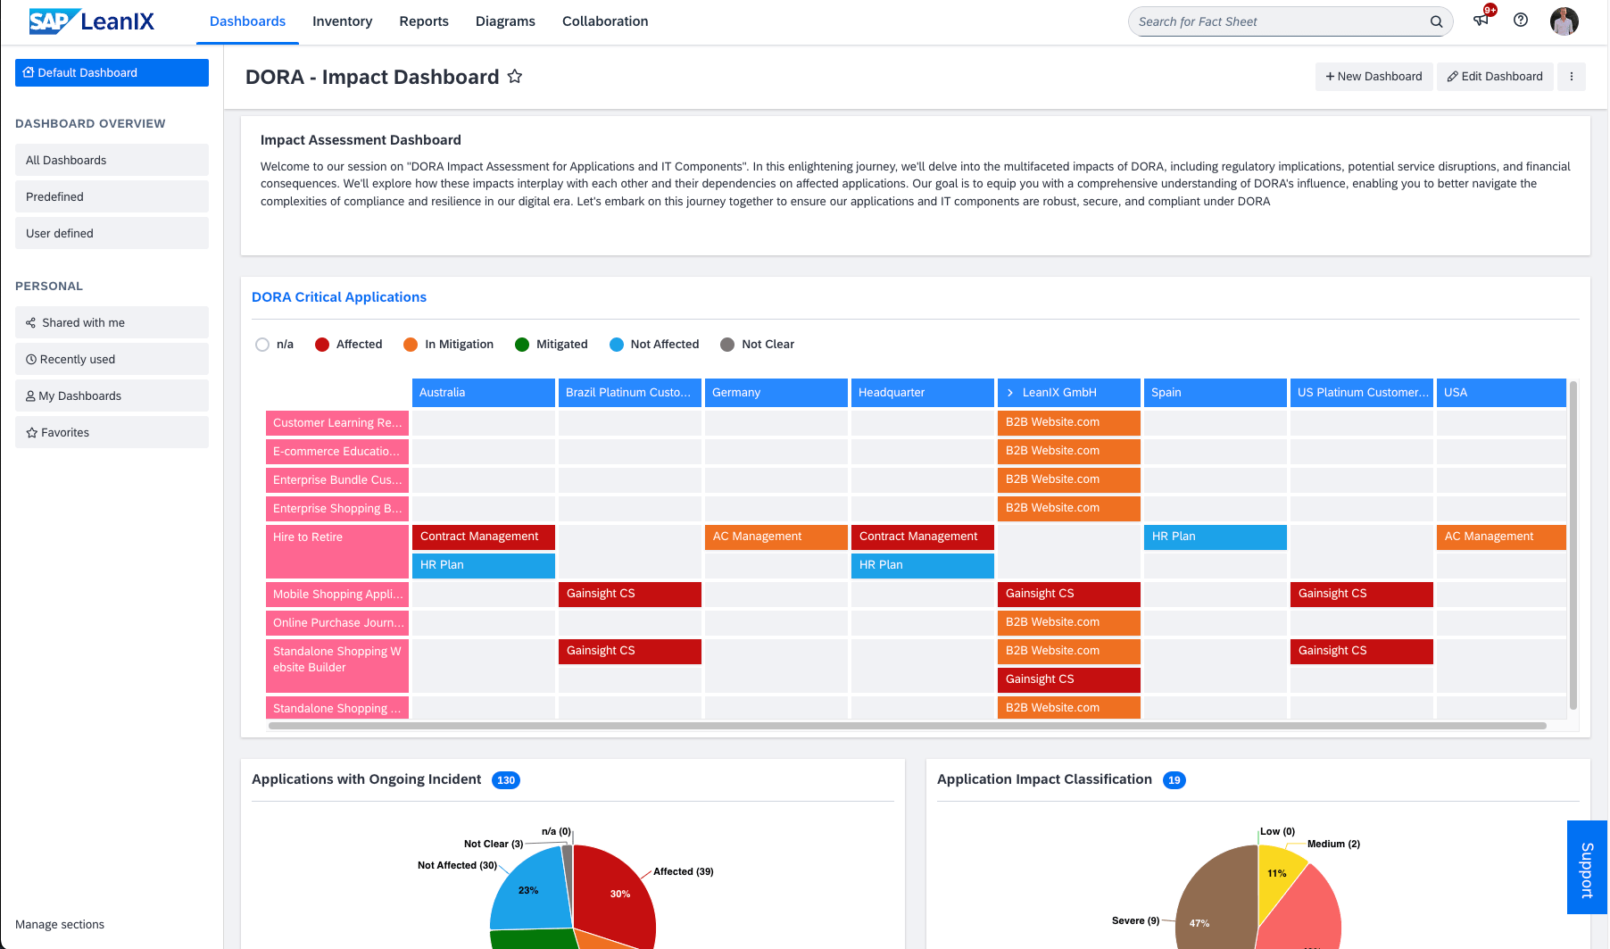Expand the LeanIX GmbH column chevron
The image size is (1610, 949).
(1010, 393)
